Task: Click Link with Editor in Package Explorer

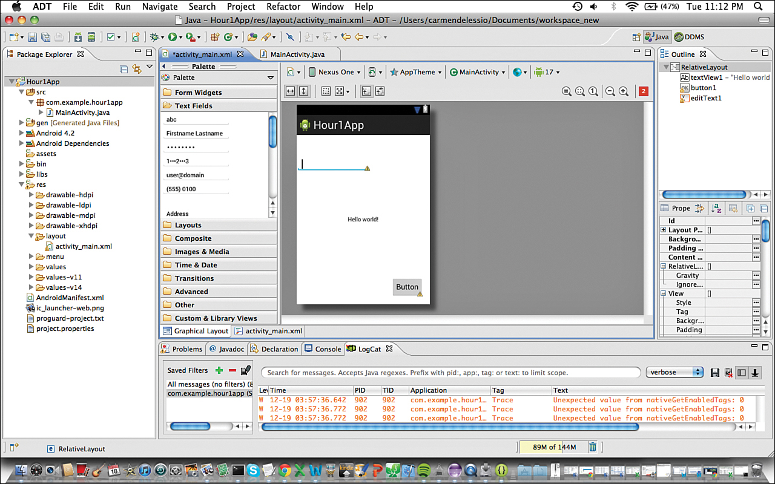Action: 137,69
